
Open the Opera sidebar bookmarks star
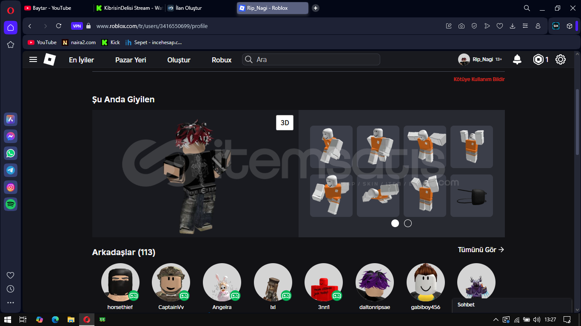coord(11,45)
